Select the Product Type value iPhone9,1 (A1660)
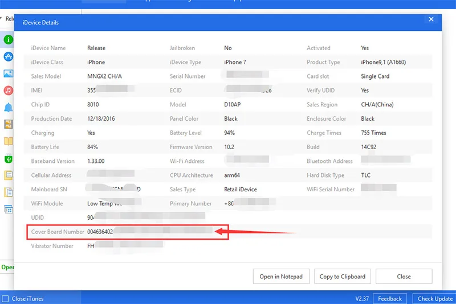The image size is (456, 304). (383, 62)
